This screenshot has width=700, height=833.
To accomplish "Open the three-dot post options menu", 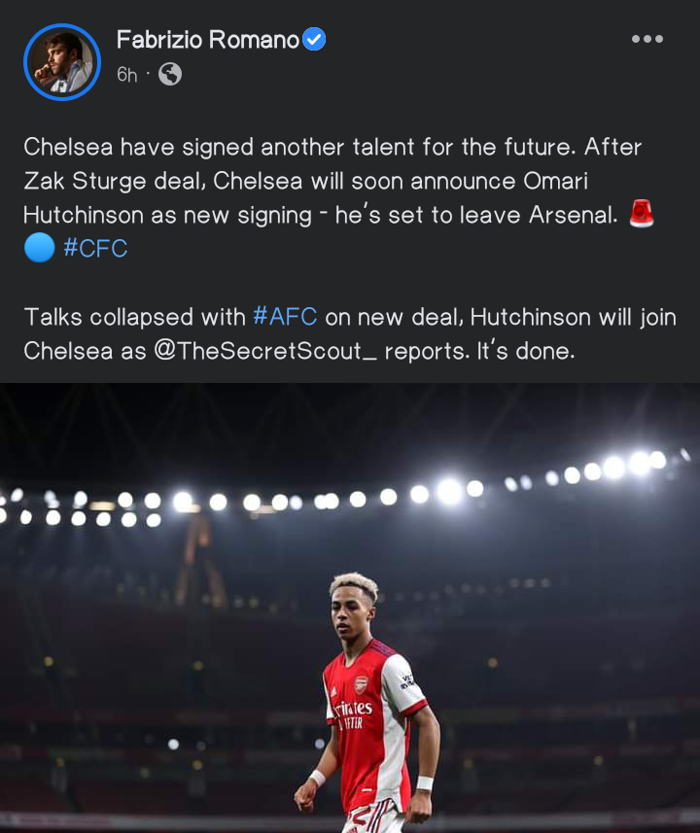I will [647, 39].
